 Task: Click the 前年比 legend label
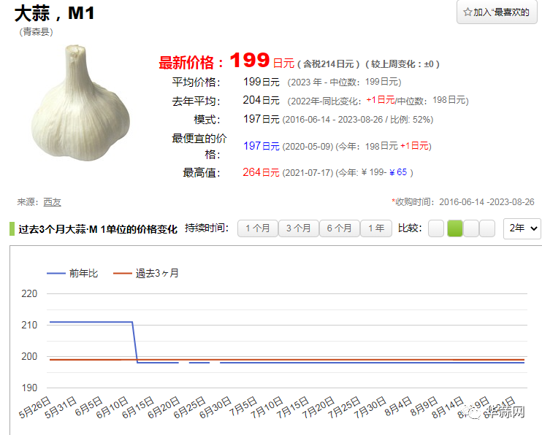[83, 274]
